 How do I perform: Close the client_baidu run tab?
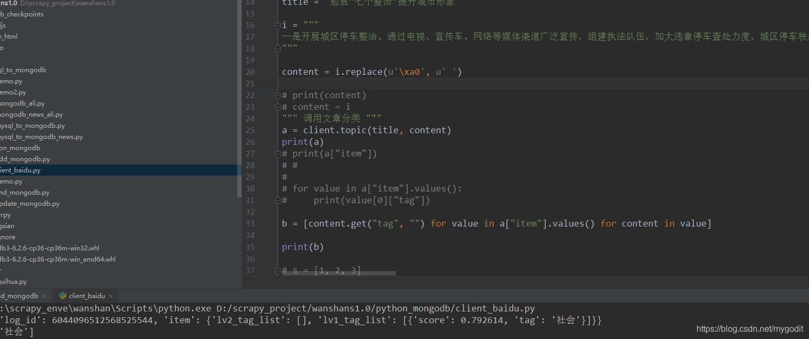pyautogui.click(x=111, y=296)
